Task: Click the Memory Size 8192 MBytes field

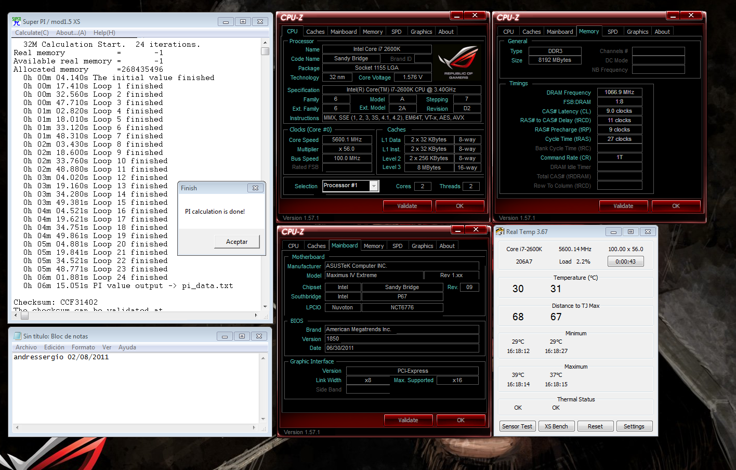Action: pos(555,60)
